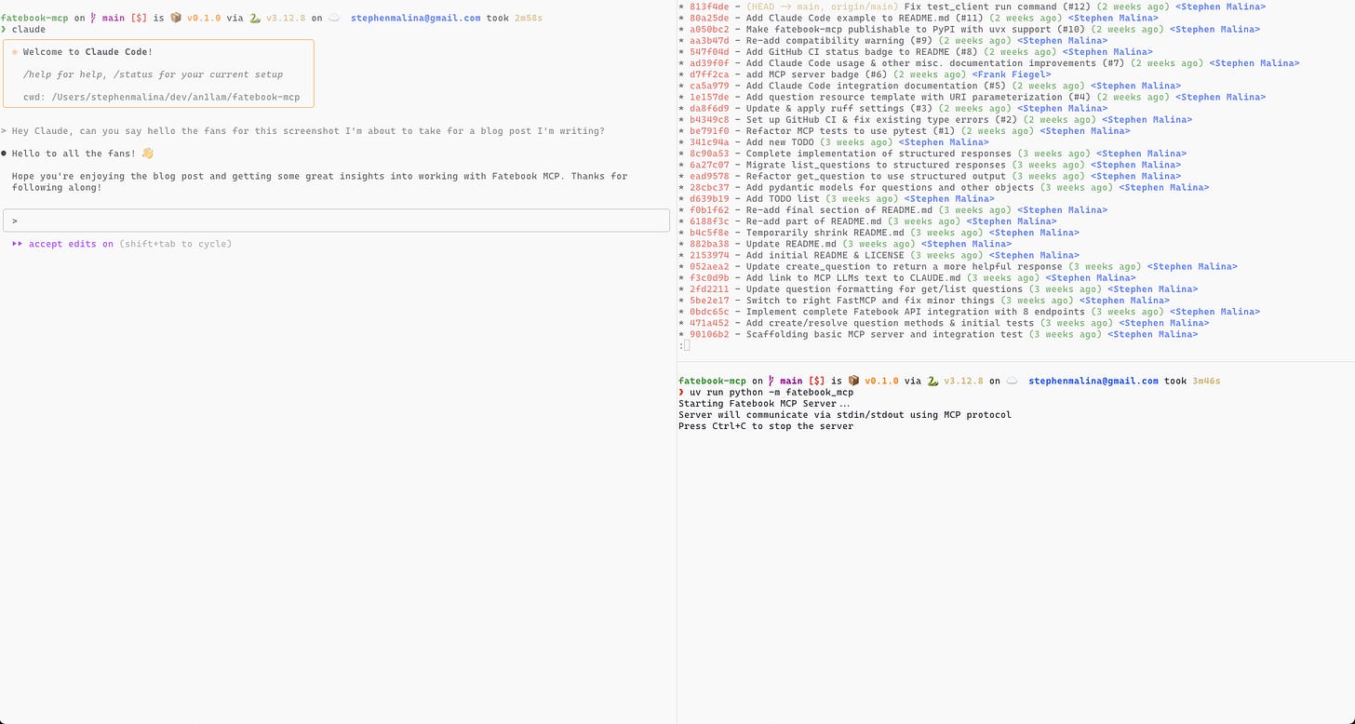Click 'Add new TODO' commit line

[x=780, y=142]
